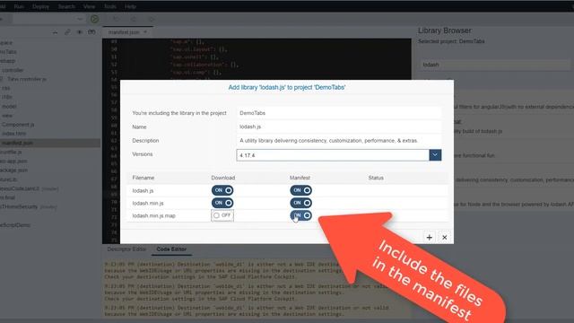
Task: Click the Versions field showing 4.17.4
Action: pyautogui.click(x=333, y=155)
